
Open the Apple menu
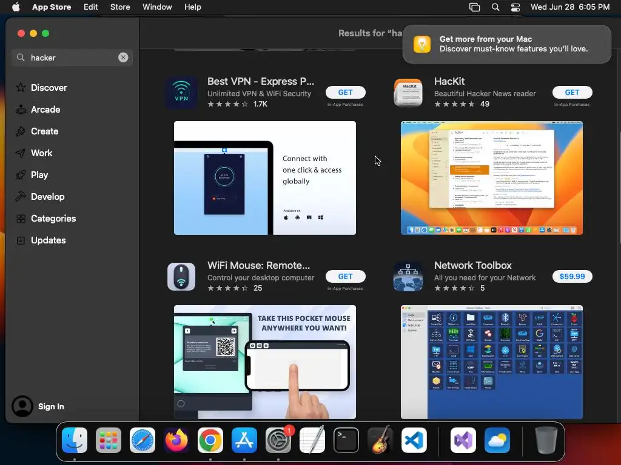tap(16, 7)
